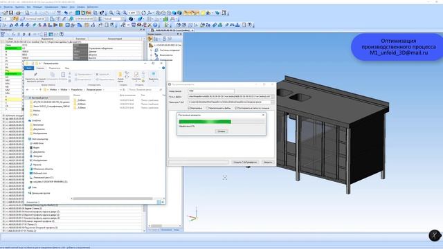Image resolution: width=443 pixels, height=249 pixels.
Task: Click the Save floppy-disk icon in main toolbar
Action: [x=11, y=13]
